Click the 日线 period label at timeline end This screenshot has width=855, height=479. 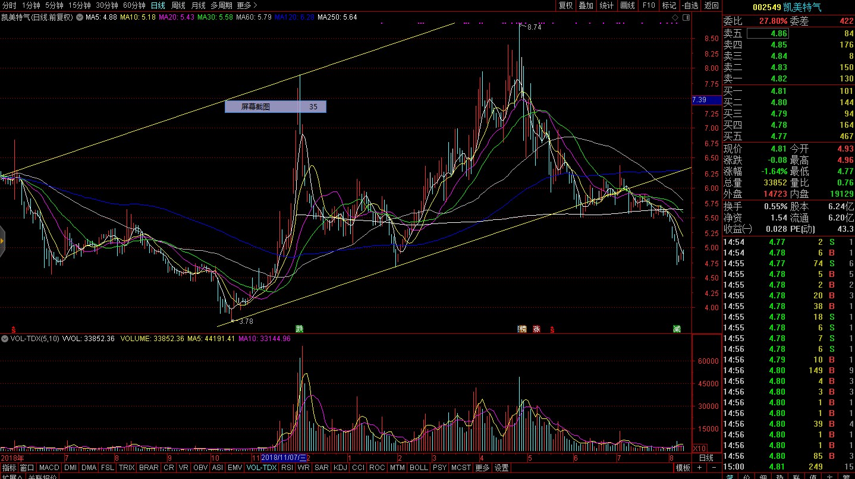pyautogui.click(x=706, y=458)
